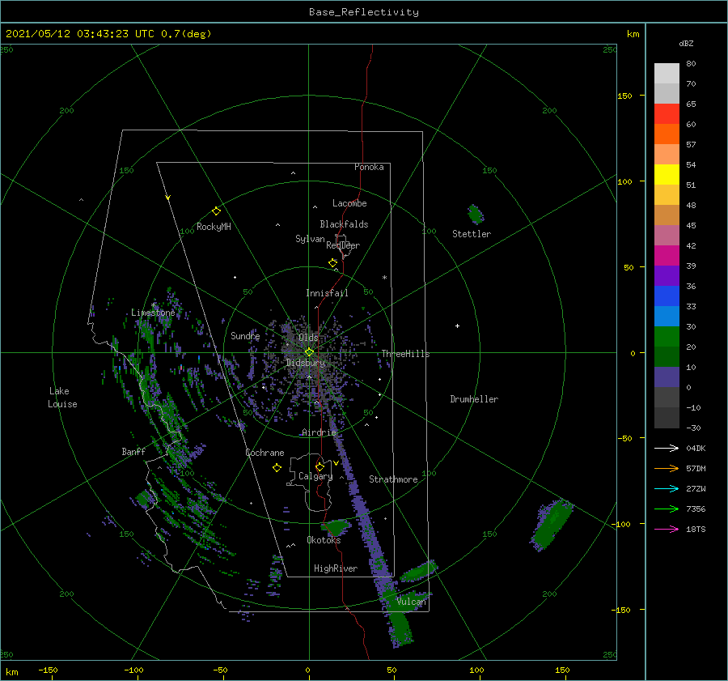Click the yellow diamond marker above Calgary label
Viewport: 728px width, 681px height.
tap(320, 466)
